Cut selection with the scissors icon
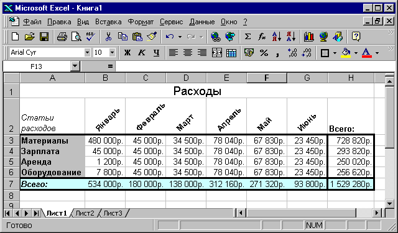 pyautogui.click(x=108, y=37)
